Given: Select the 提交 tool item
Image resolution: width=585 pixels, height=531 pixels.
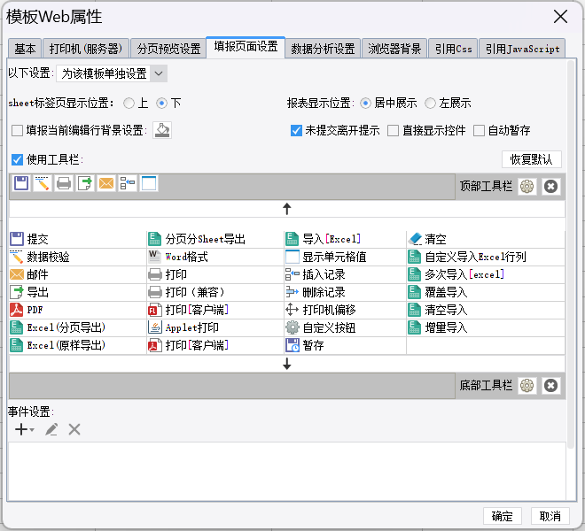Looking at the screenshot, I should [x=77, y=239].
